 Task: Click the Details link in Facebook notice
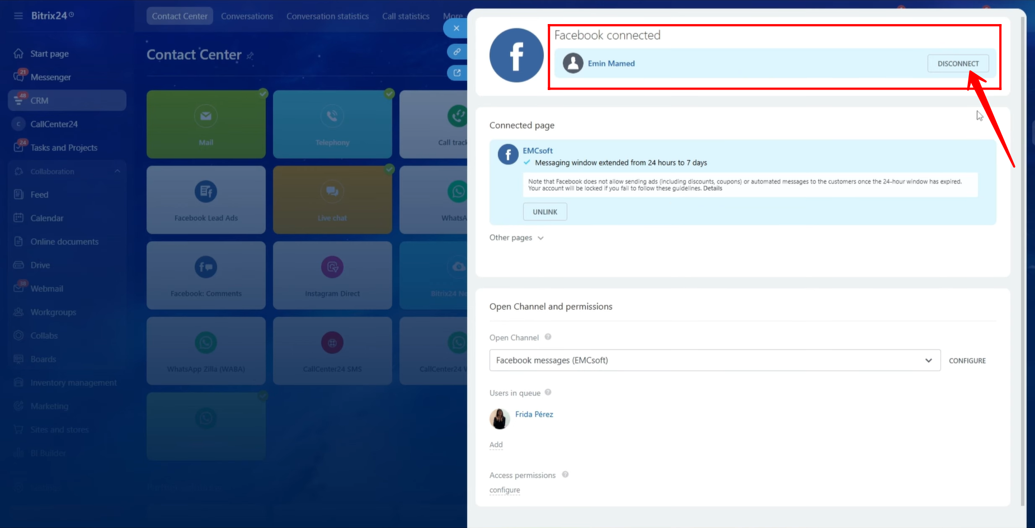(x=712, y=188)
